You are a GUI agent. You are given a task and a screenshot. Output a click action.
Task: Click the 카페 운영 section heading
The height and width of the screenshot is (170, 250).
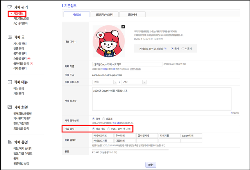[x=21, y=142]
